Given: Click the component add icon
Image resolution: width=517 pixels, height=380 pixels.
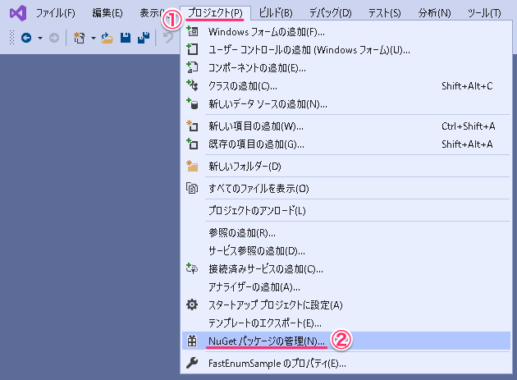Looking at the screenshot, I should point(192,67).
